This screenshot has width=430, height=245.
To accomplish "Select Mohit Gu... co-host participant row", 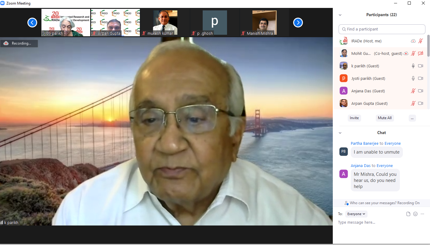I will click(381, 53).
